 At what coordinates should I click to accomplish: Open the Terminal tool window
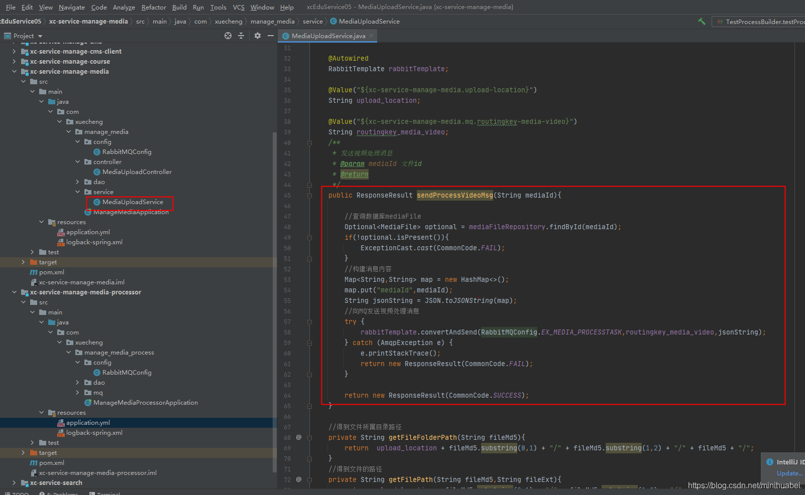(x=105, y=493)
